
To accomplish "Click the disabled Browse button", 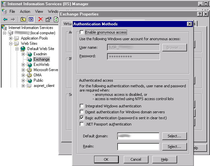I will [x=174, y=47].
